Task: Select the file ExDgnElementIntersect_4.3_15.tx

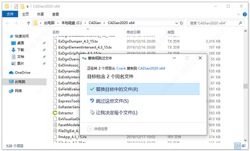Action: pyautogui.click(x=85, y=48)
